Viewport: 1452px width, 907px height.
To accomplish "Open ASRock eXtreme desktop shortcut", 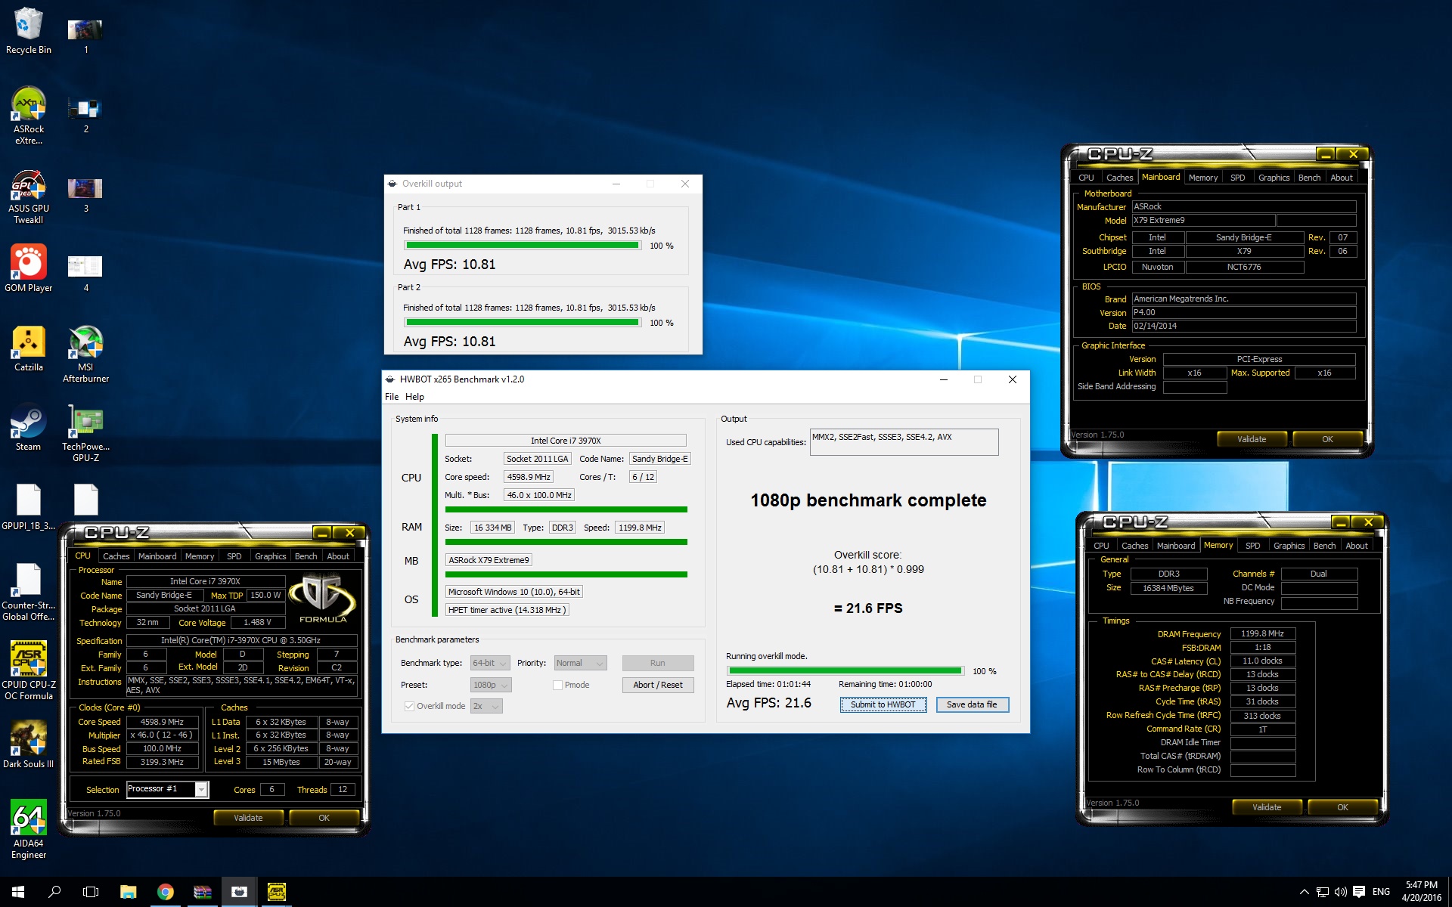I will (x=29, y=116).
